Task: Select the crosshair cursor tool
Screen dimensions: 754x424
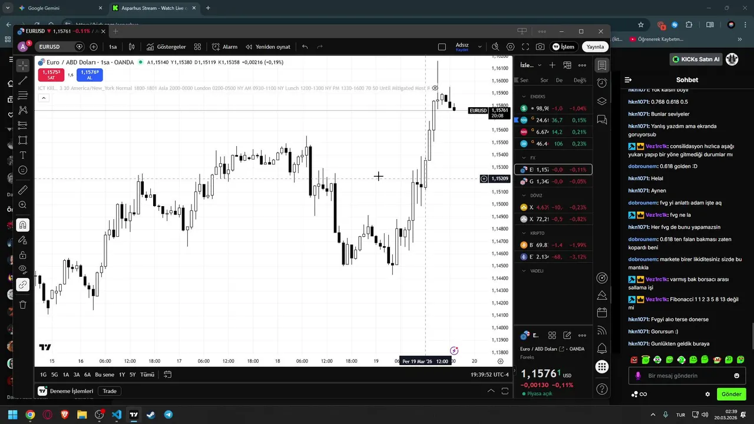Action: 22,65
